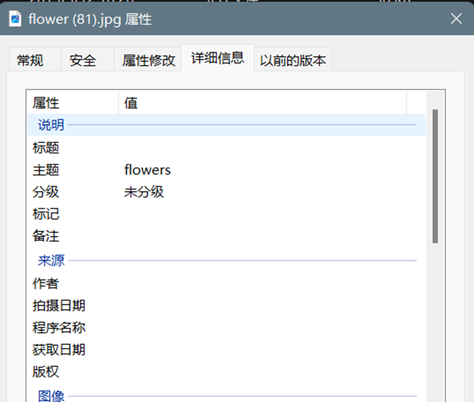The height and width of the screenshot is (402, 474).
Task: Go to the 以前的版本 tab
Action: 293,60
